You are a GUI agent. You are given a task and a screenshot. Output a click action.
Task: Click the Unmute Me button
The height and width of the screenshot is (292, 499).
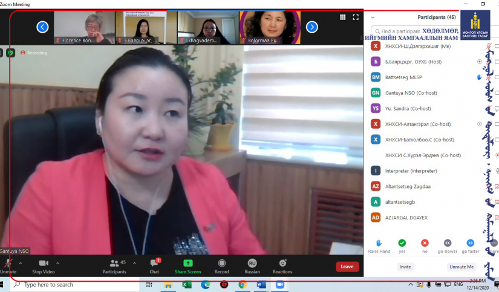461,267
